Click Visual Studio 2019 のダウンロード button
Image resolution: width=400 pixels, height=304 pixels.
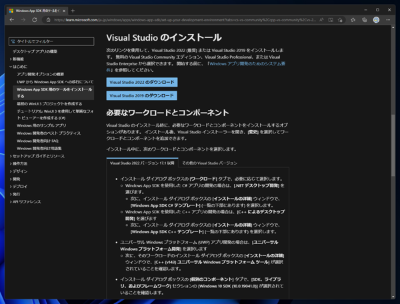coord(141,95)
